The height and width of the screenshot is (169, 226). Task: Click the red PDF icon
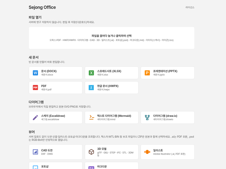[x=35, y=88]
